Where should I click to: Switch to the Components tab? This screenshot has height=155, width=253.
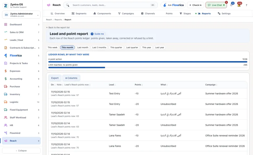(102, 13)
